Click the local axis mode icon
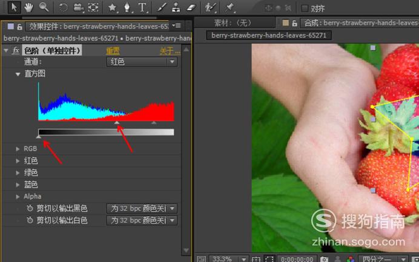419x262 pixels. (x=268, y=8)
